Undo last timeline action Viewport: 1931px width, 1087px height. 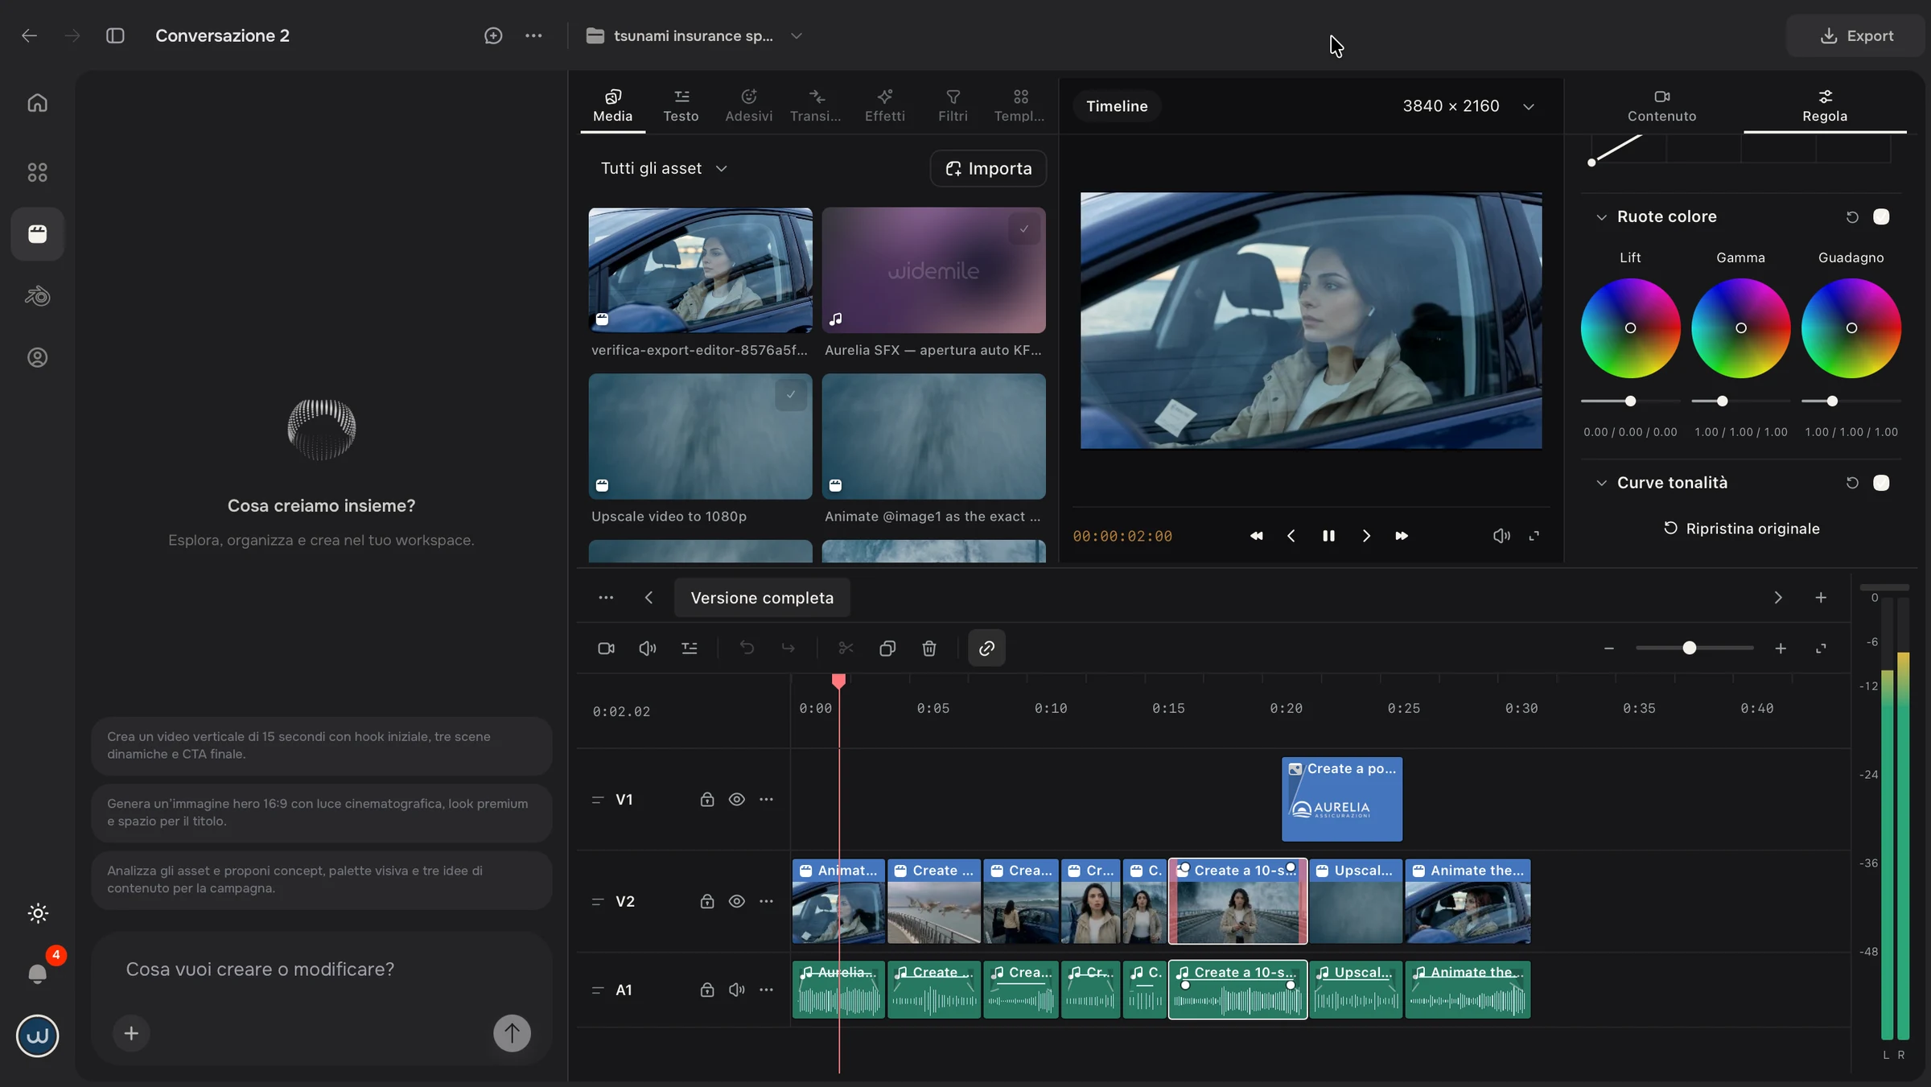point(747,648)
